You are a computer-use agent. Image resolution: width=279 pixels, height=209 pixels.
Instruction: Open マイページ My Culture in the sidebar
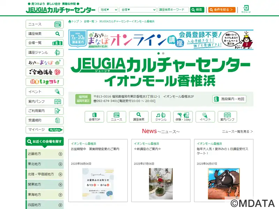[45, 130]
